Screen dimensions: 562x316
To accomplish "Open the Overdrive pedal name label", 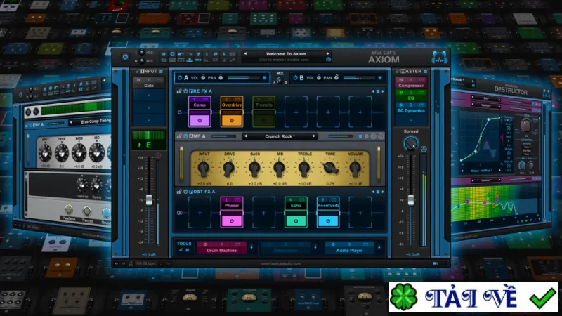I will click(x=232, y=105).
